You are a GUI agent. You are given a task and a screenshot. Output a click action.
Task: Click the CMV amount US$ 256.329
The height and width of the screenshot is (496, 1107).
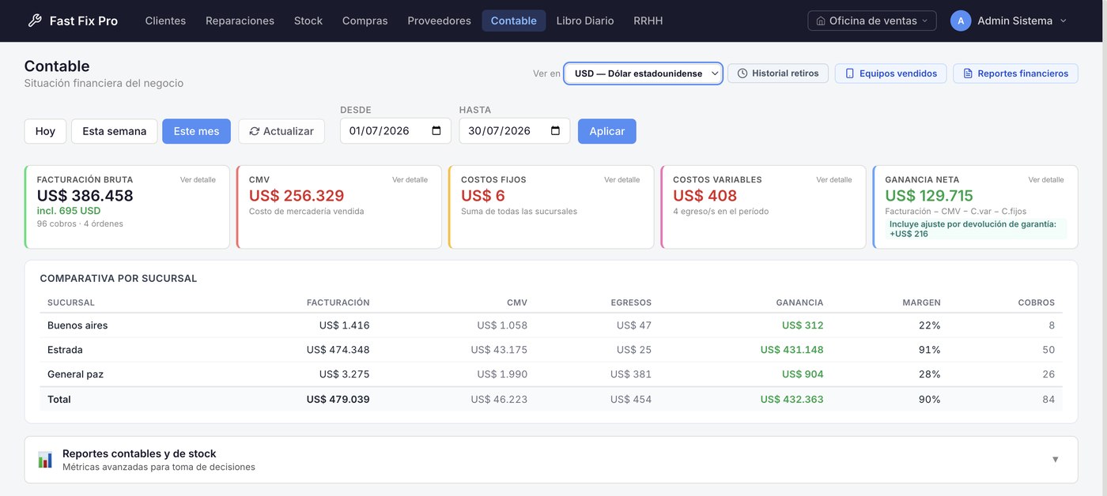coord(297,196)
